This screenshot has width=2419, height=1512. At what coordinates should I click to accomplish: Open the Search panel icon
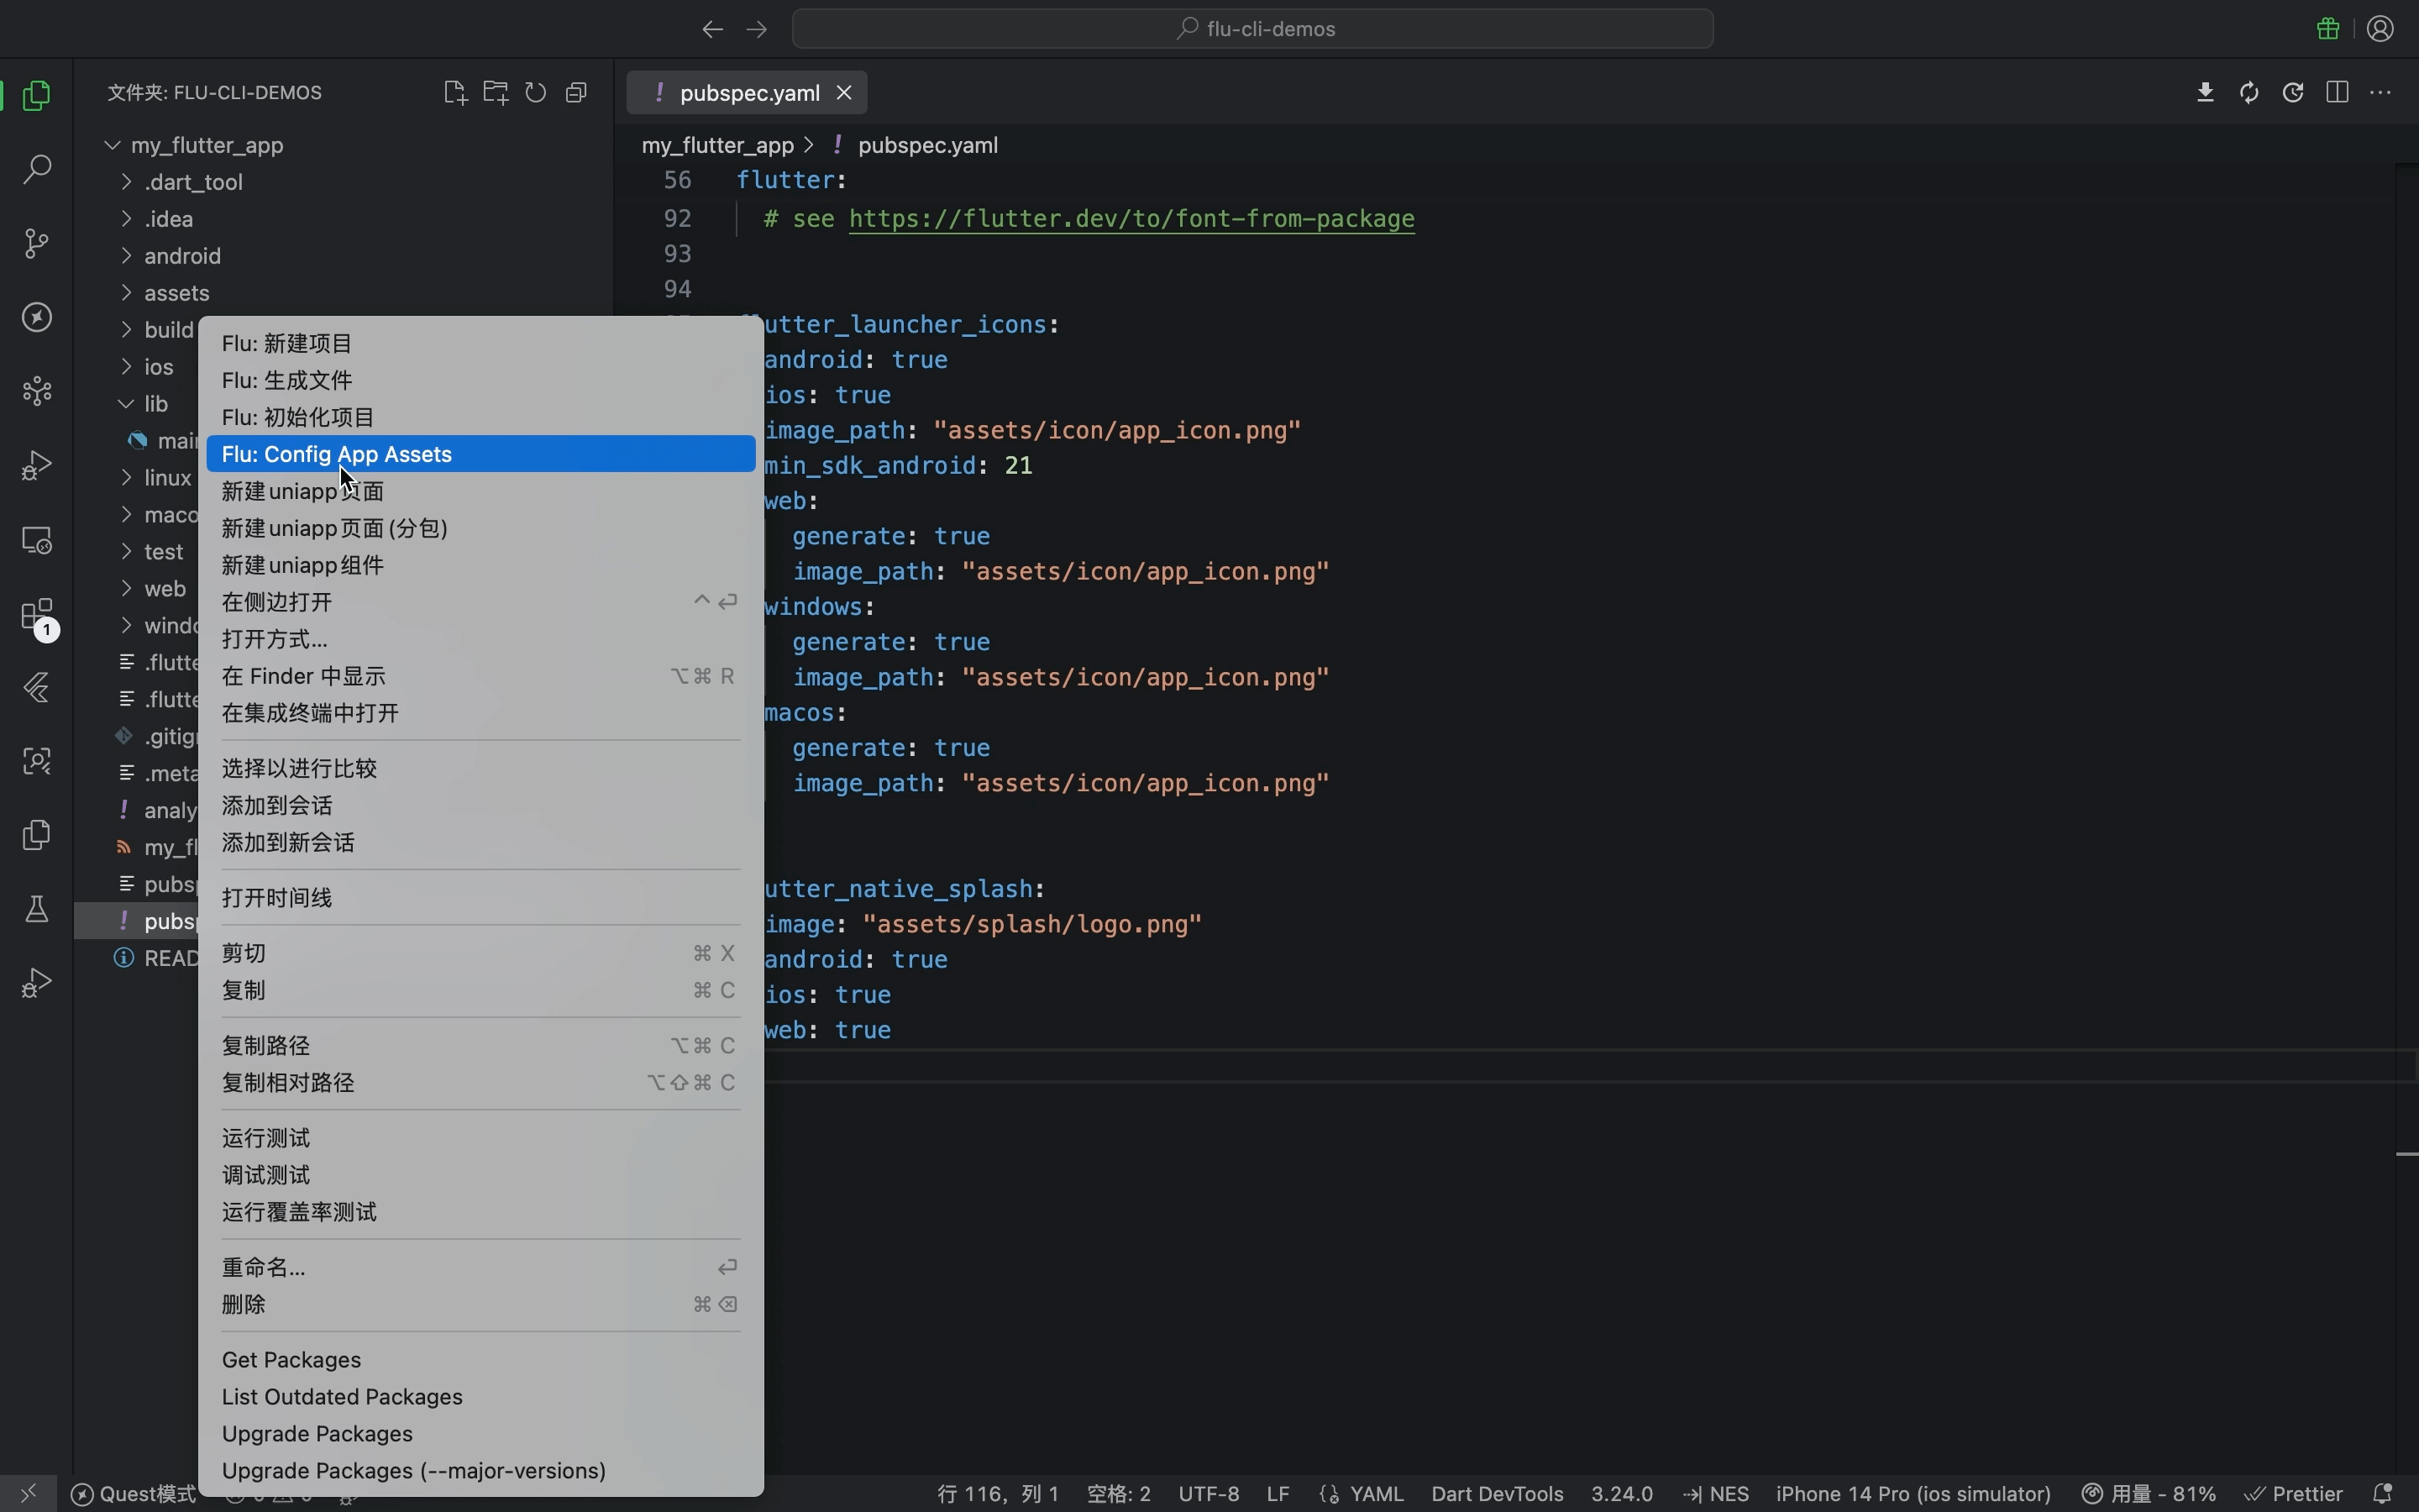(37, 170)
